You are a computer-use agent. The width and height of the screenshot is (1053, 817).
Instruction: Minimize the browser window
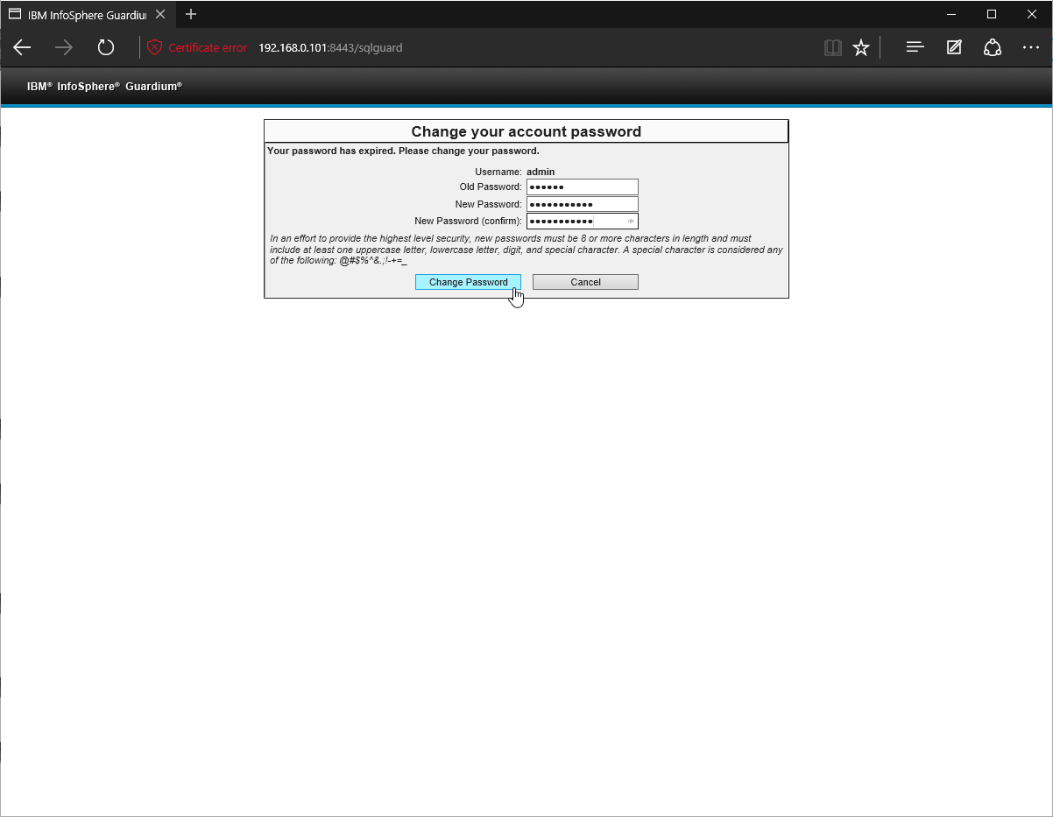pos(951,14)
